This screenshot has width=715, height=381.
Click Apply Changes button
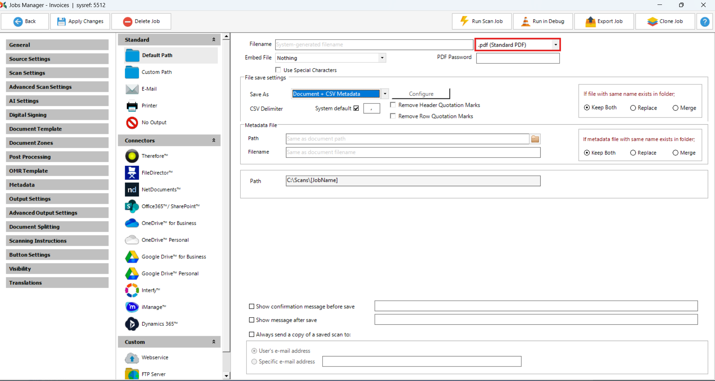point(80,21)
